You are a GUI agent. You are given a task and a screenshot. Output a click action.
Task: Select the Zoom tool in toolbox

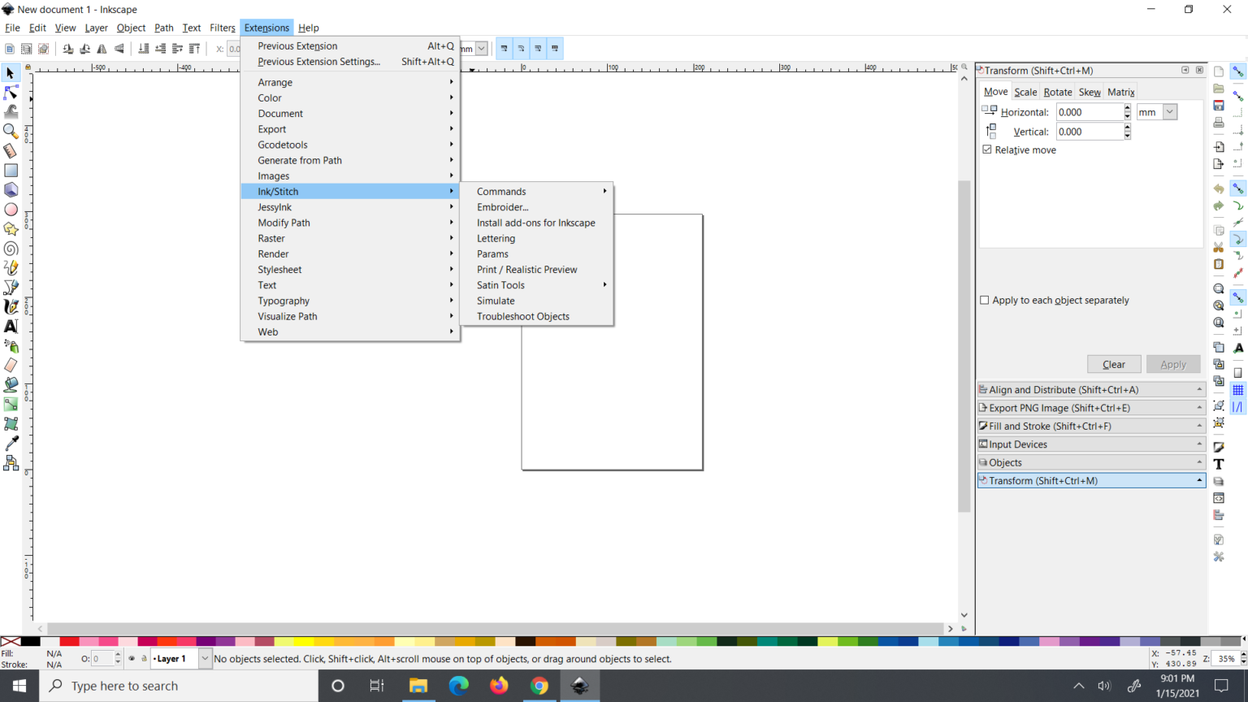[x=11, y=131]
